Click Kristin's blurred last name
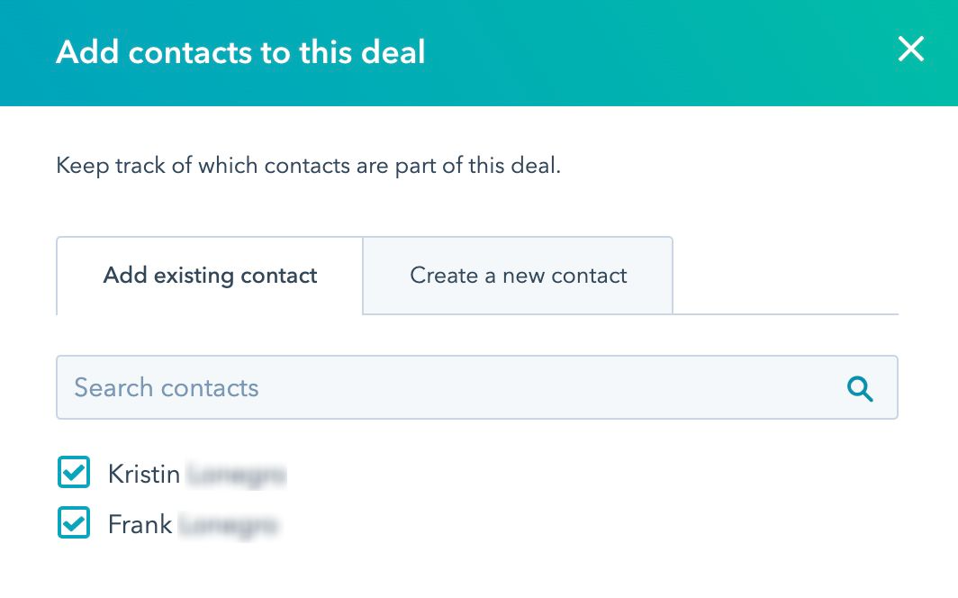 coord(236,474)
